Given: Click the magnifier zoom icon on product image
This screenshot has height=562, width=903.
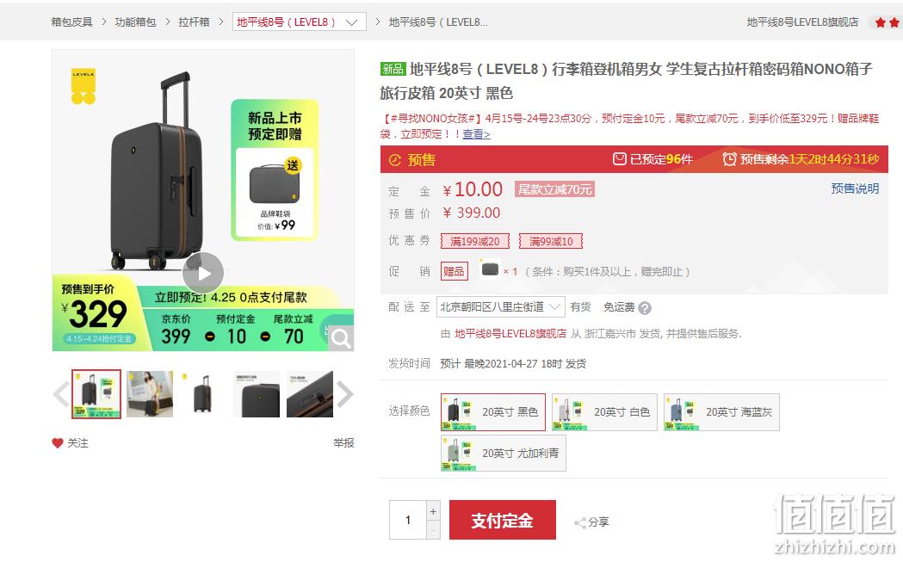Looking at the screenshot, I should 342,338.
